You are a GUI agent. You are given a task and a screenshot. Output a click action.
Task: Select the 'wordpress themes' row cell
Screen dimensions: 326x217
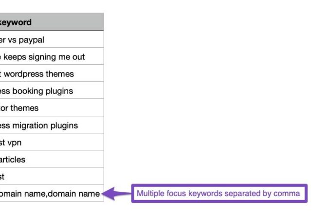click(52, 73)
